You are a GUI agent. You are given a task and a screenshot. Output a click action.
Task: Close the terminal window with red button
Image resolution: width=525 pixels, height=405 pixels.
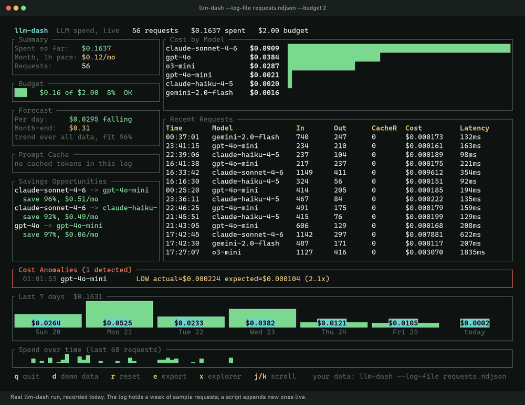coord(8,8)
